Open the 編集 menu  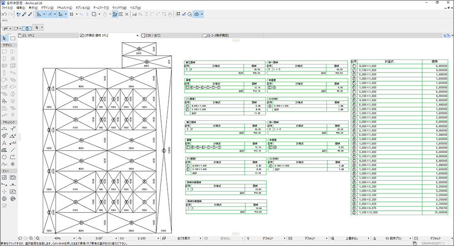click(x=20, y=8)
